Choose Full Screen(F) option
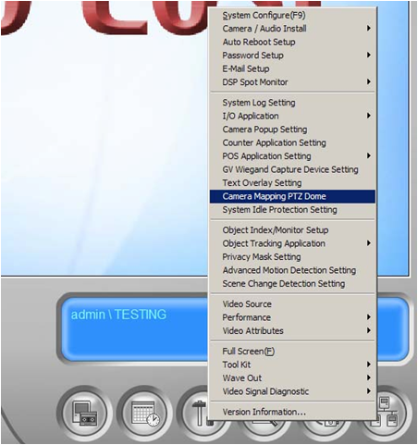Image resolution: width=418 pixels, height=445 pixels. tap(292, 352)
